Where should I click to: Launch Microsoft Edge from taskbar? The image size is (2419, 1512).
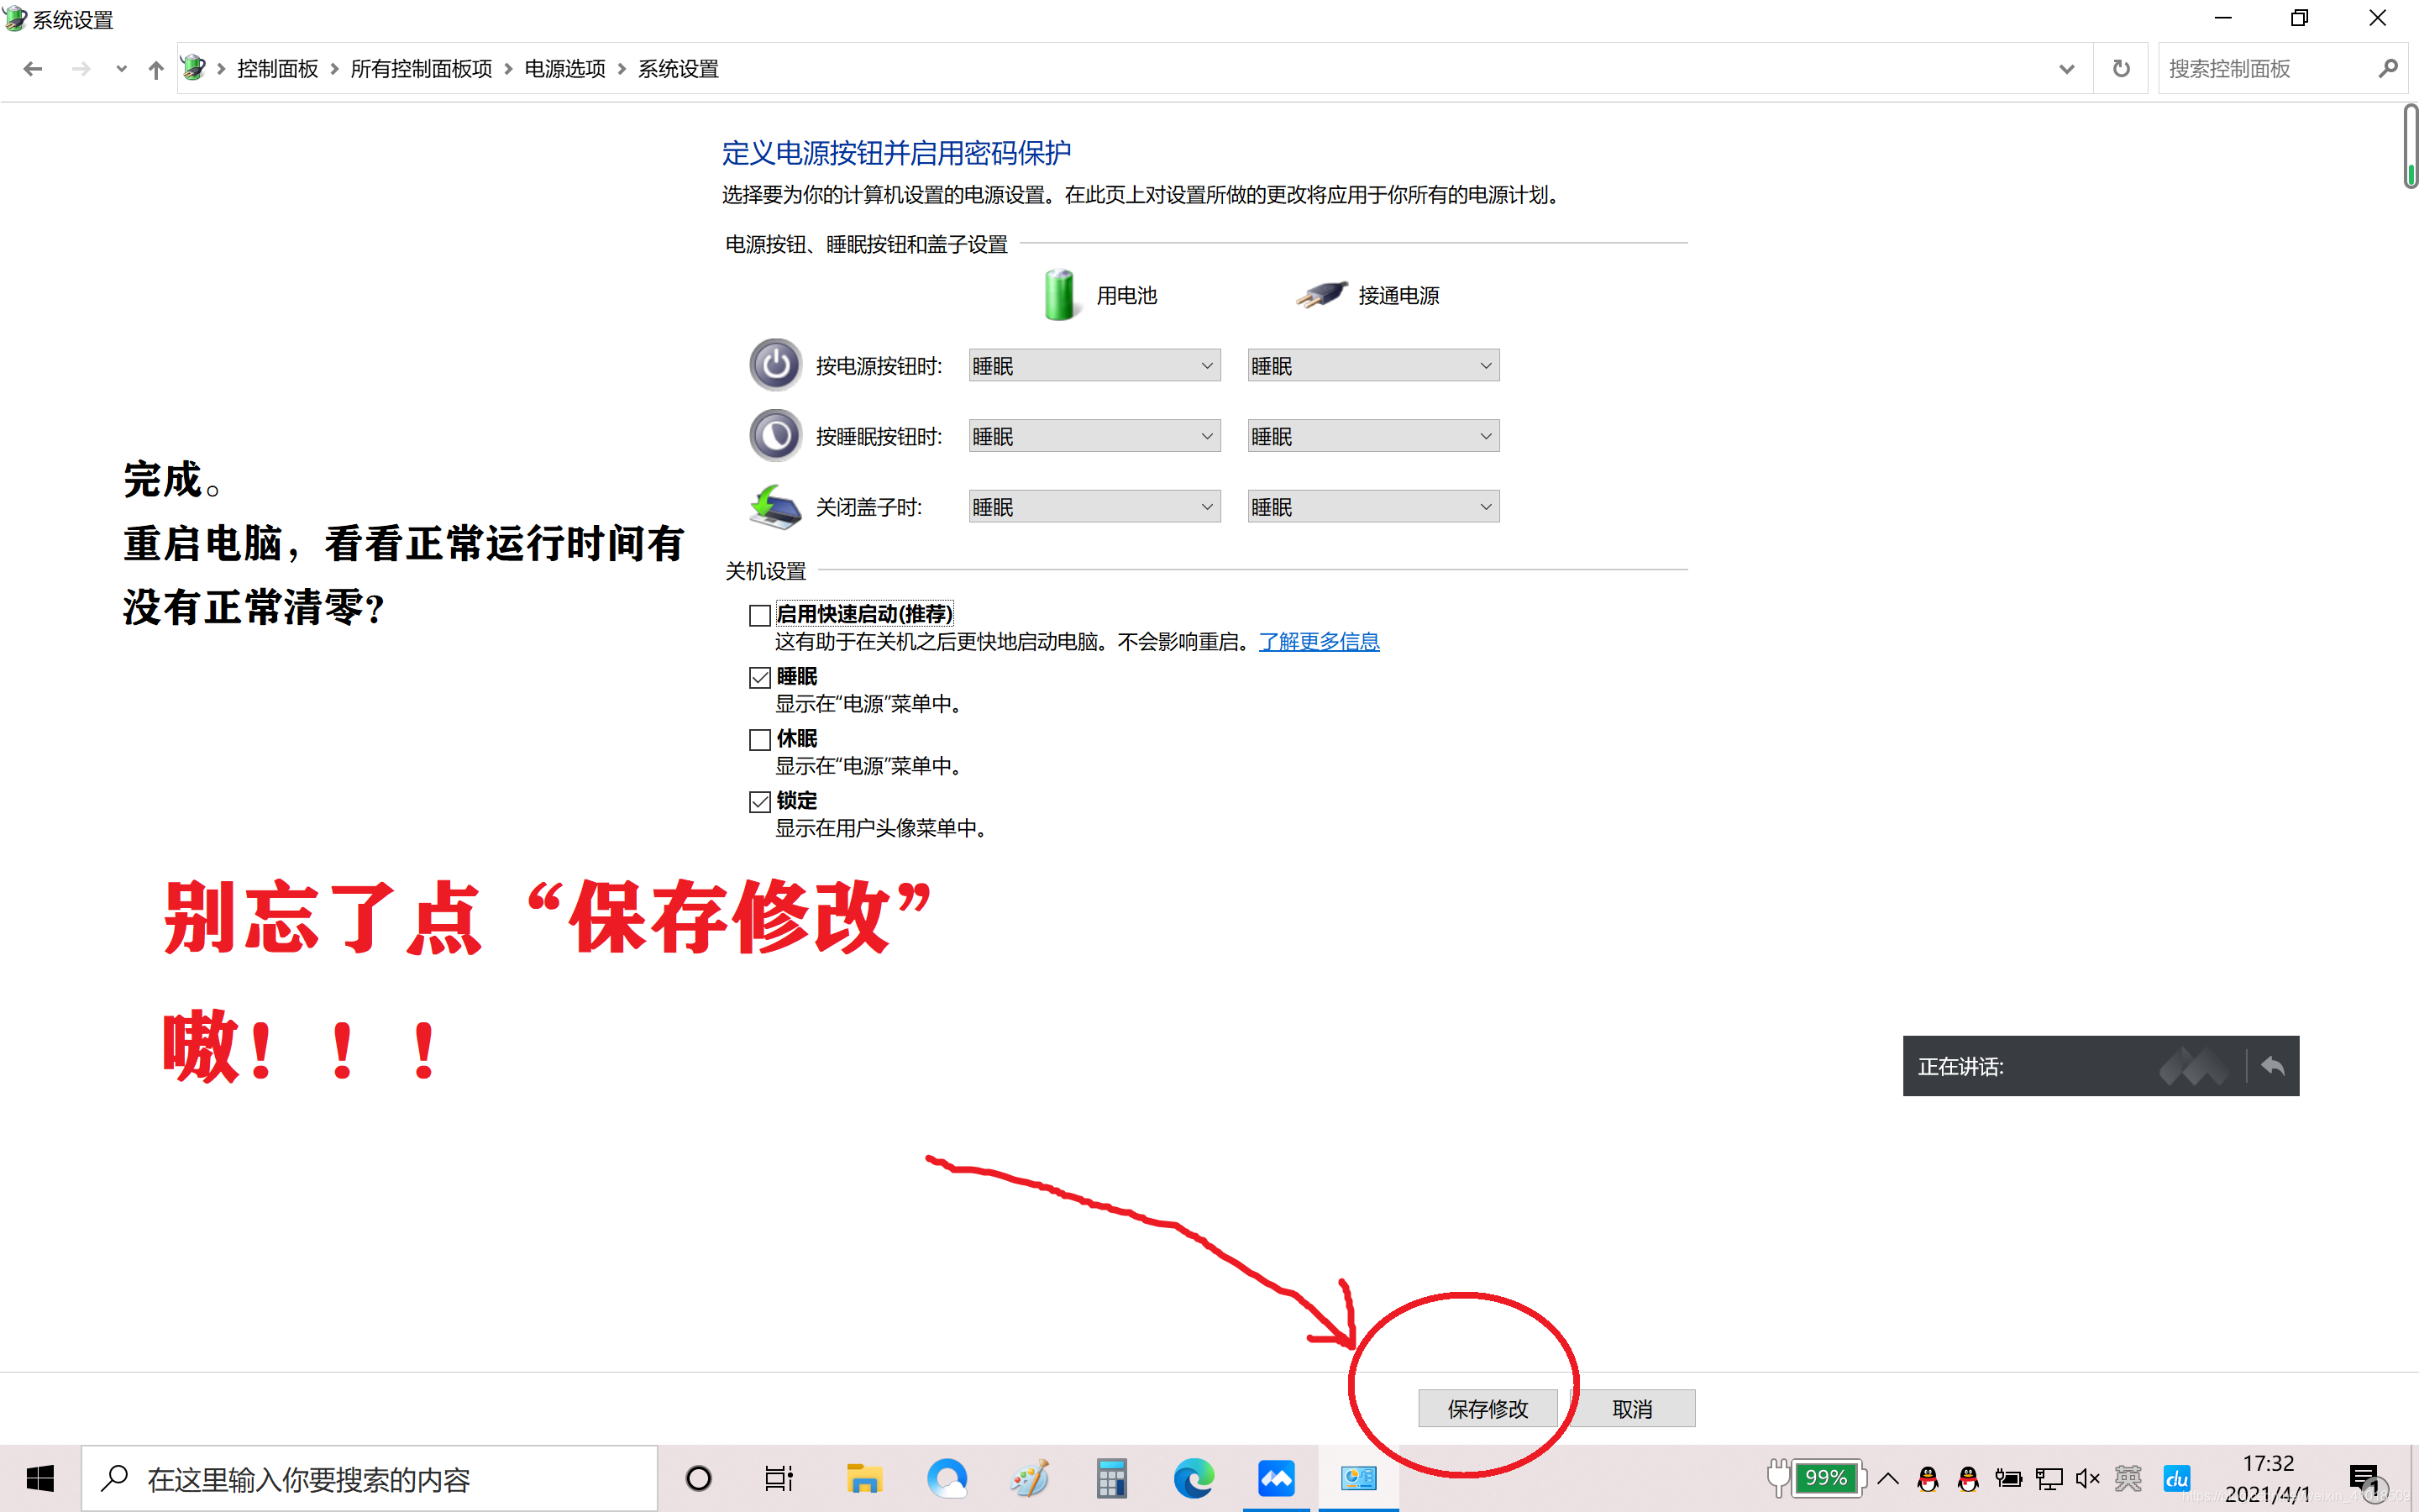(1194, 1478)
